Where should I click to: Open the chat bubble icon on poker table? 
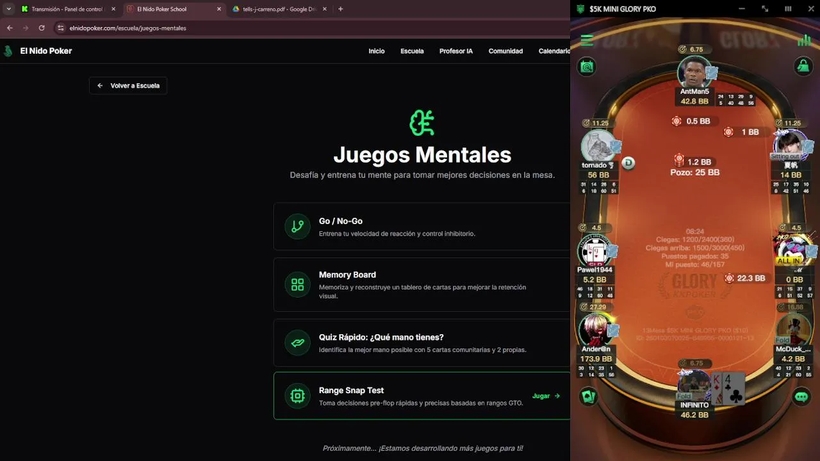click(801, 396)
